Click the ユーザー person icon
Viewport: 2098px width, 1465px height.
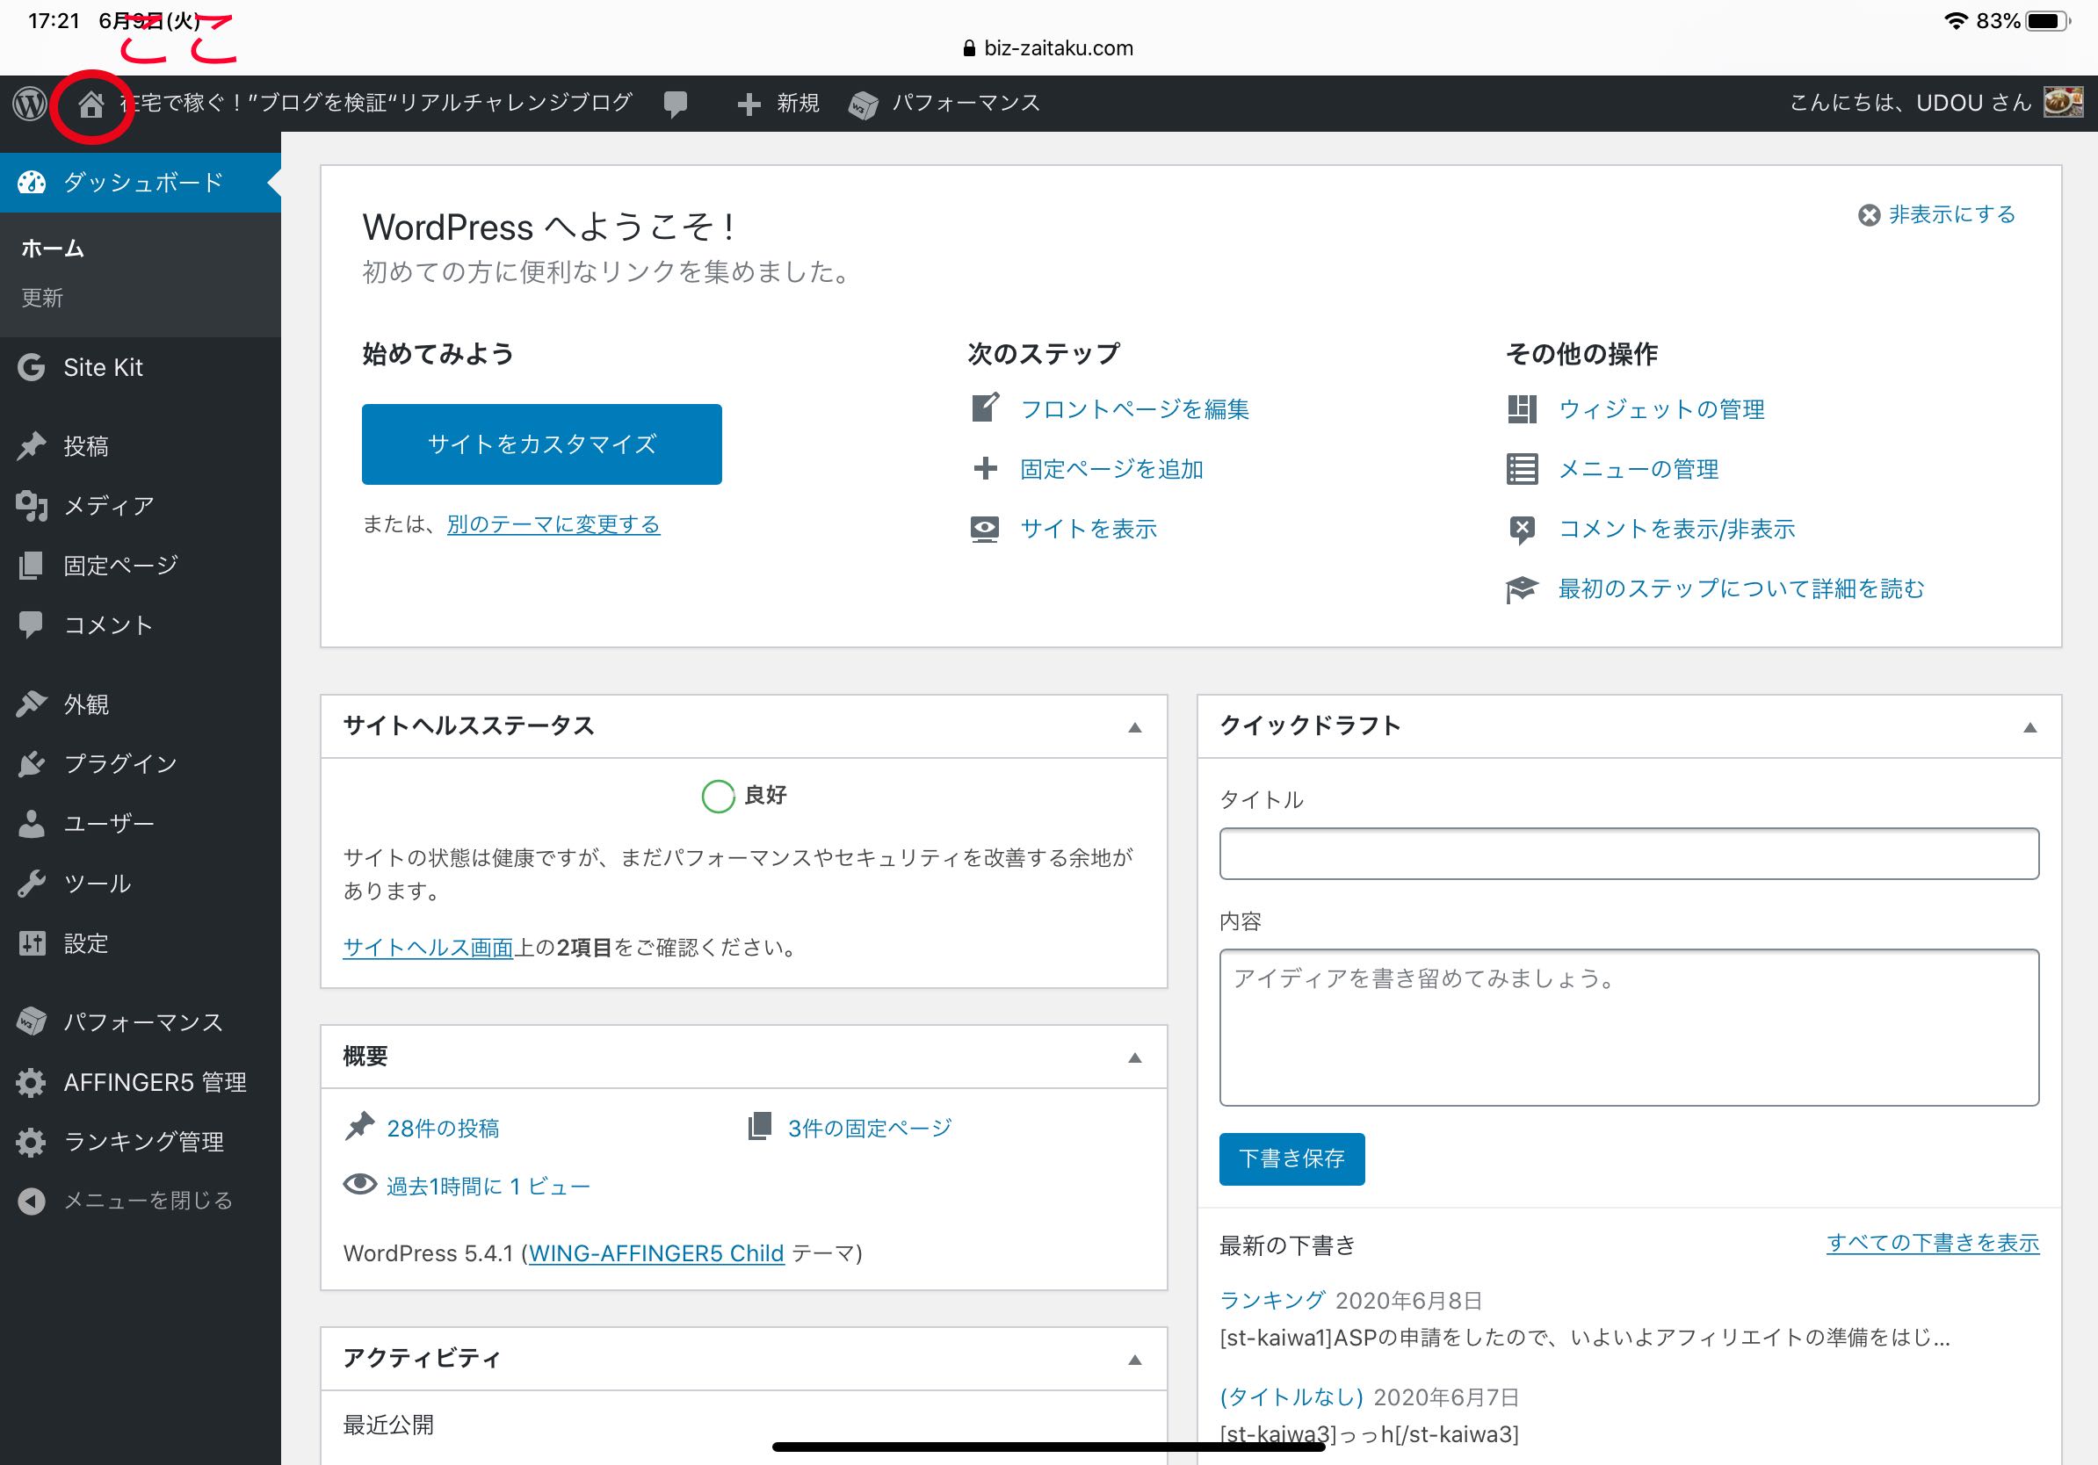pos(31,823)
